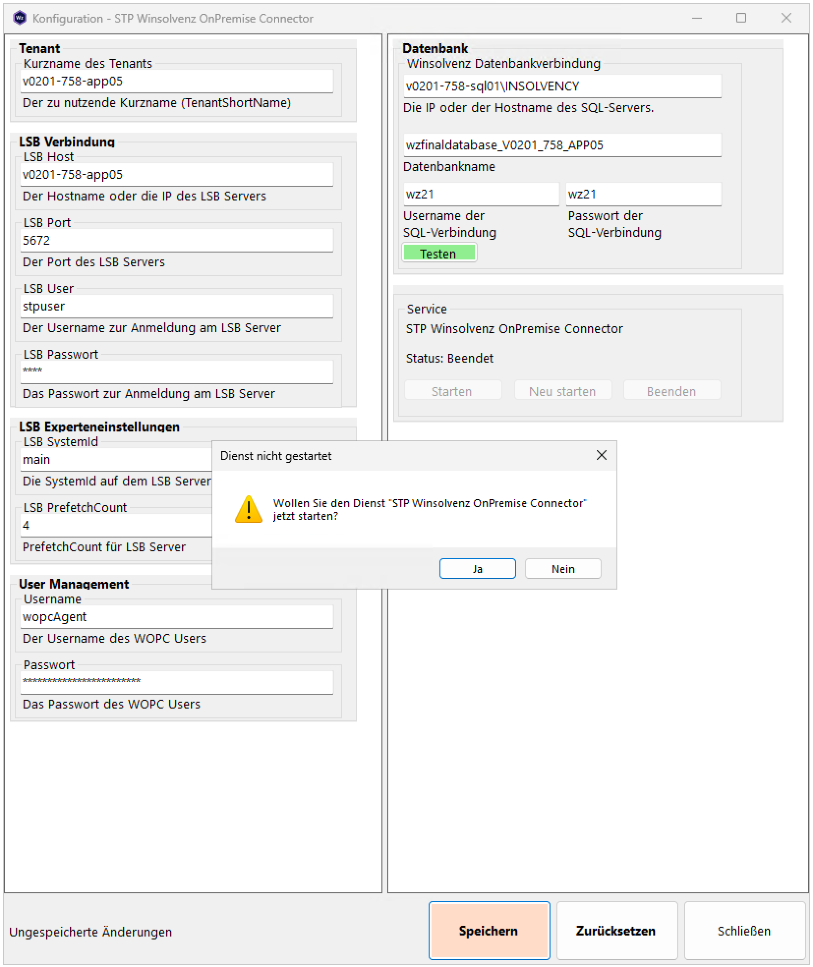Click Nein to decline starting the service
Viewport: 813px width, 967px height.
coord(563,569)
